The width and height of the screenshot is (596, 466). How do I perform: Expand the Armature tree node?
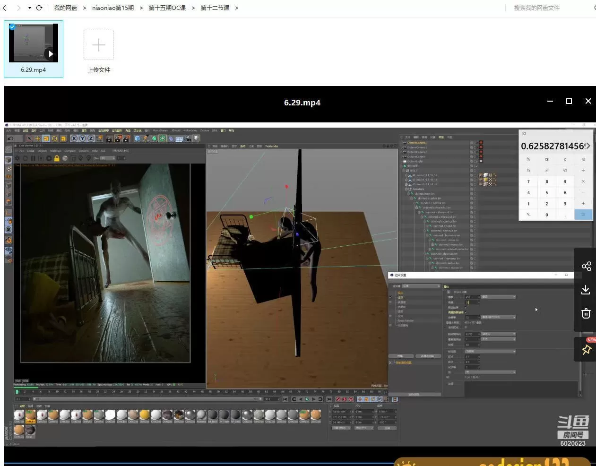click(406, 189)
